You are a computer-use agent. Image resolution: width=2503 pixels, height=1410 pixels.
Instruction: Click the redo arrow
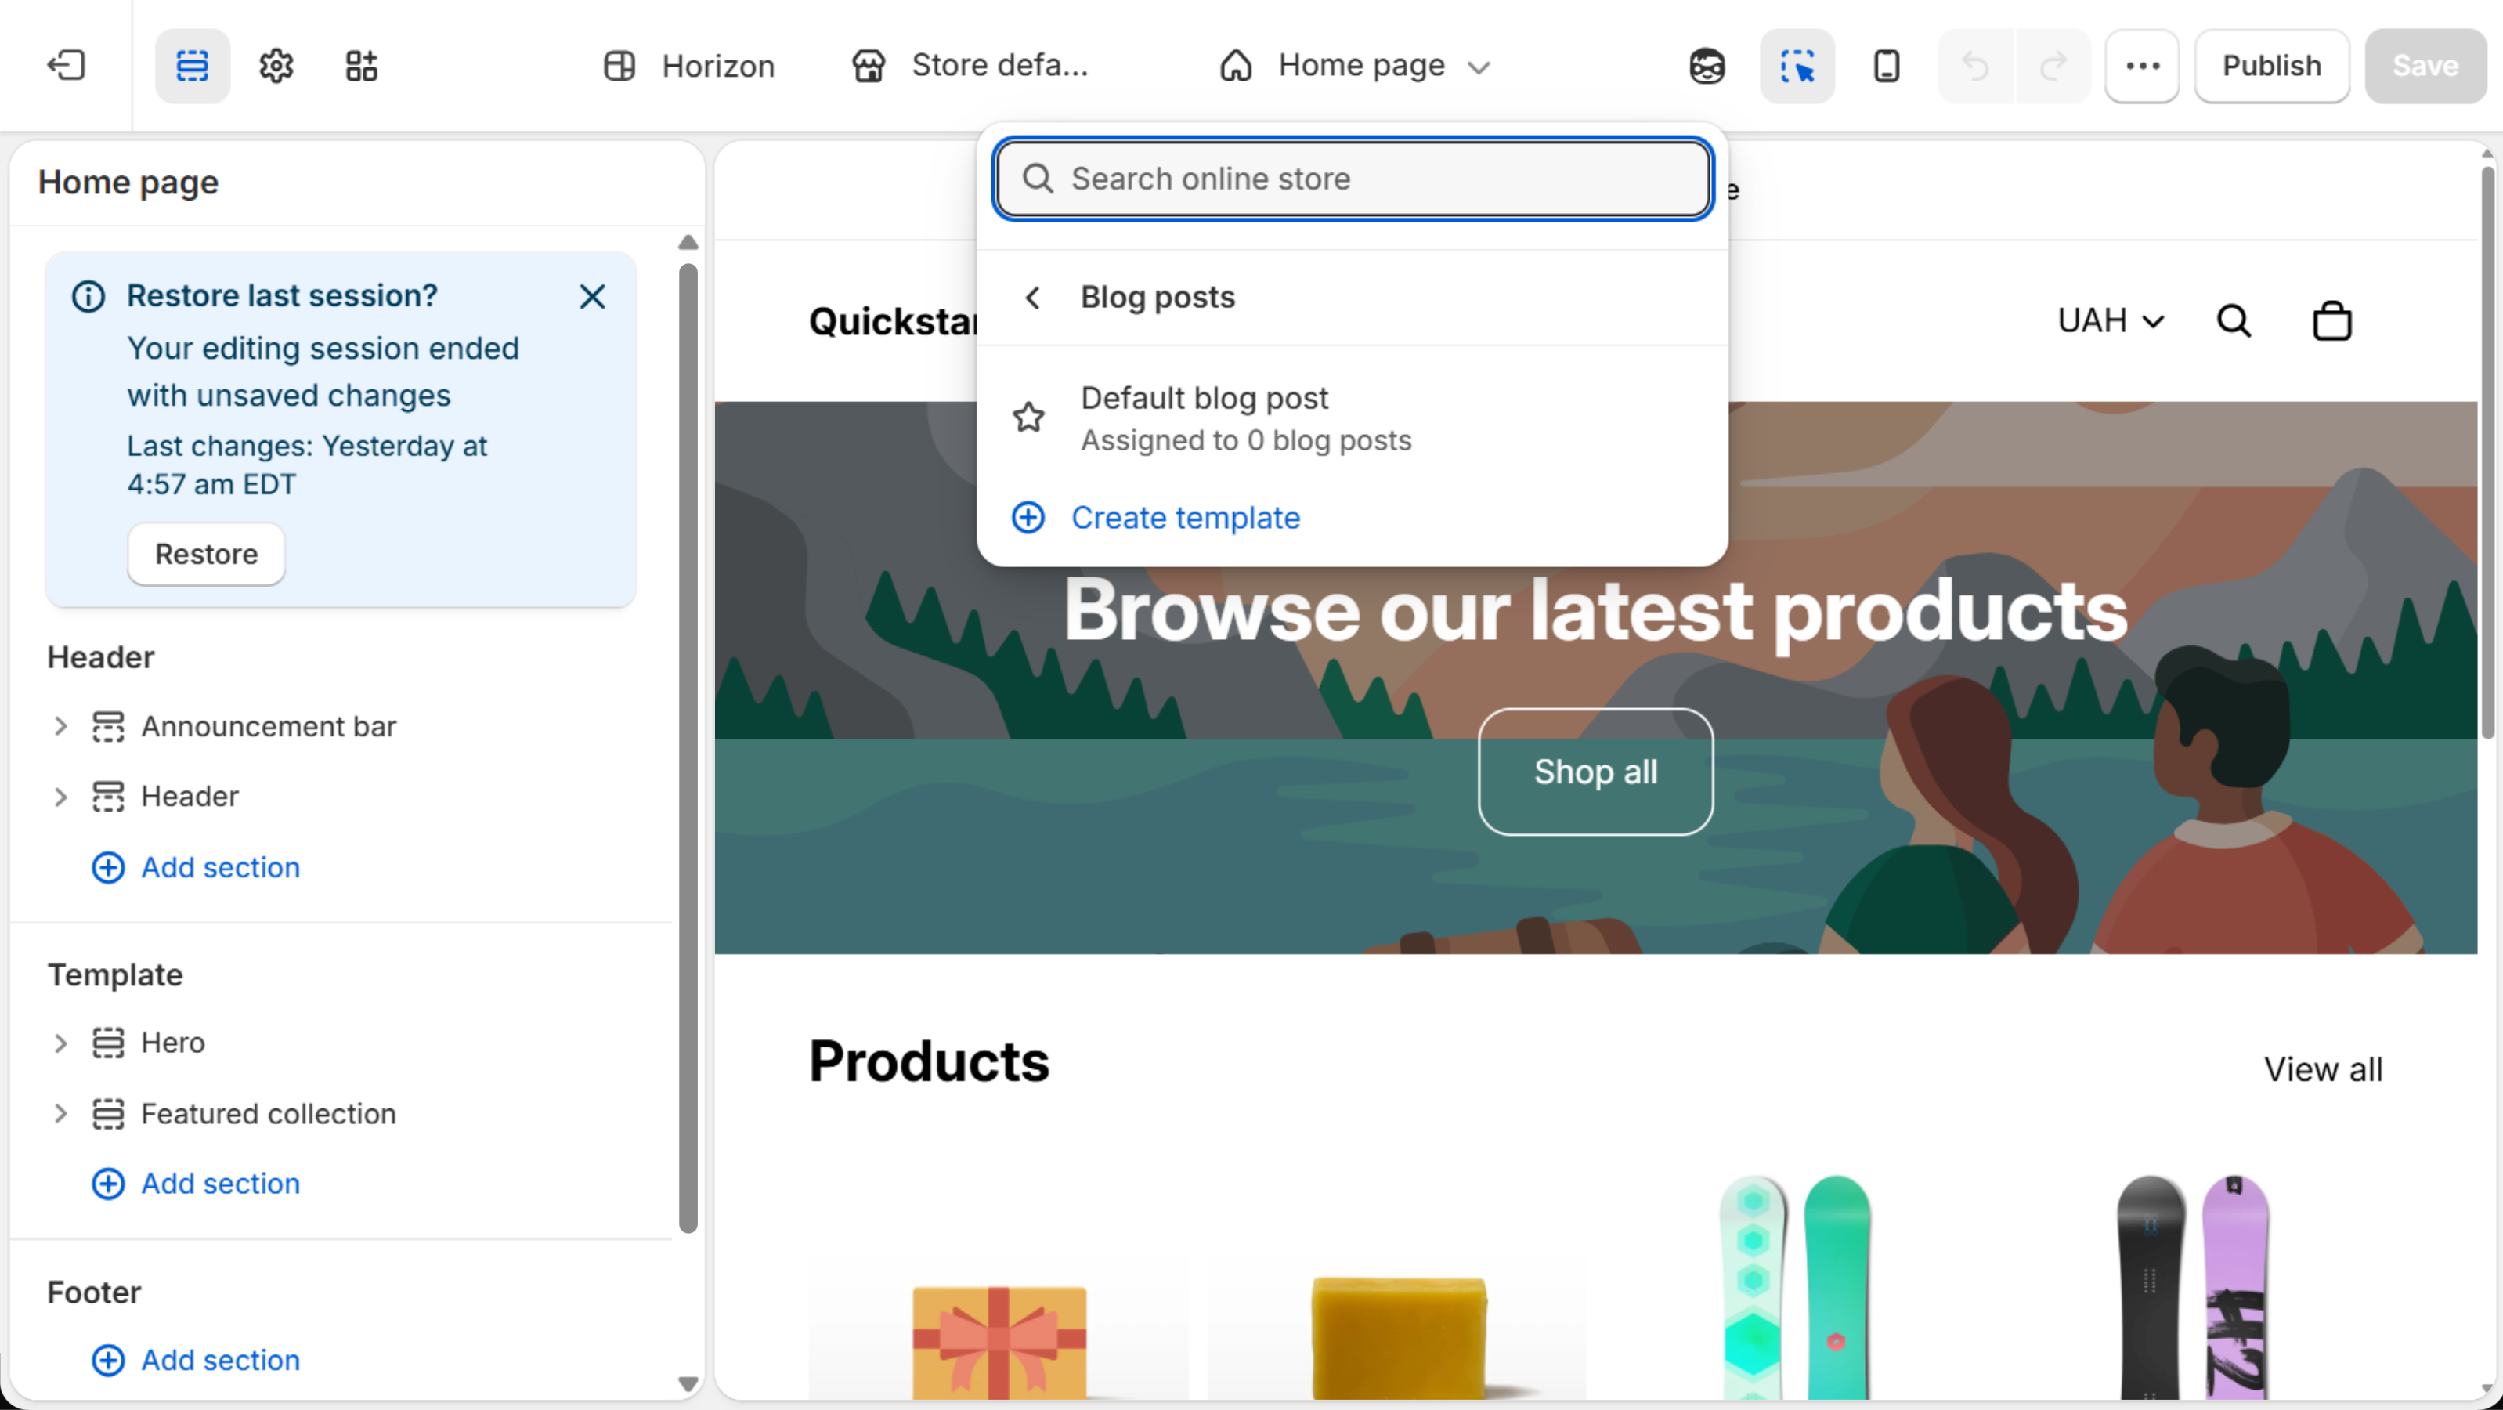[x=2053, y=65]
